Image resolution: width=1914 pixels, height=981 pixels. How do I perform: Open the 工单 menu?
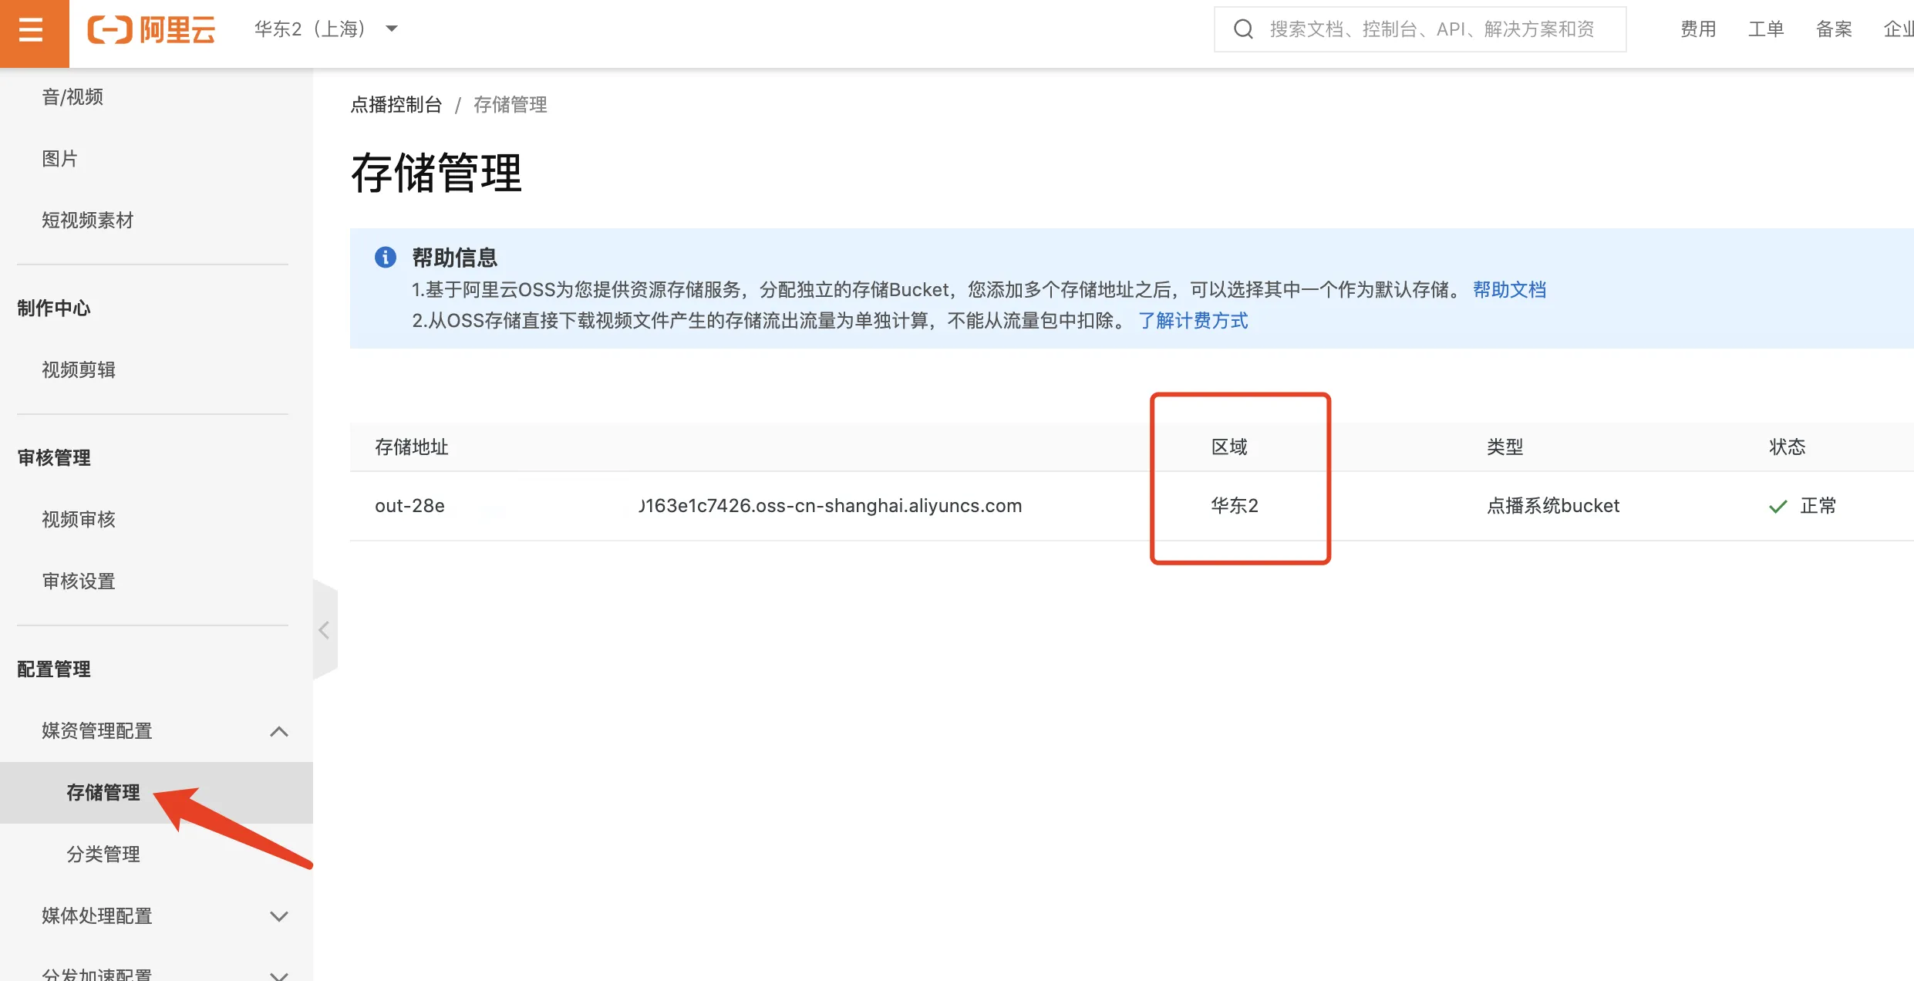[1766, 29]
